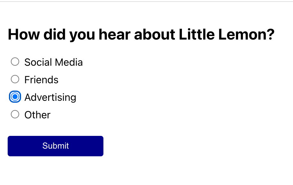Pick the Other radio option

15,114
